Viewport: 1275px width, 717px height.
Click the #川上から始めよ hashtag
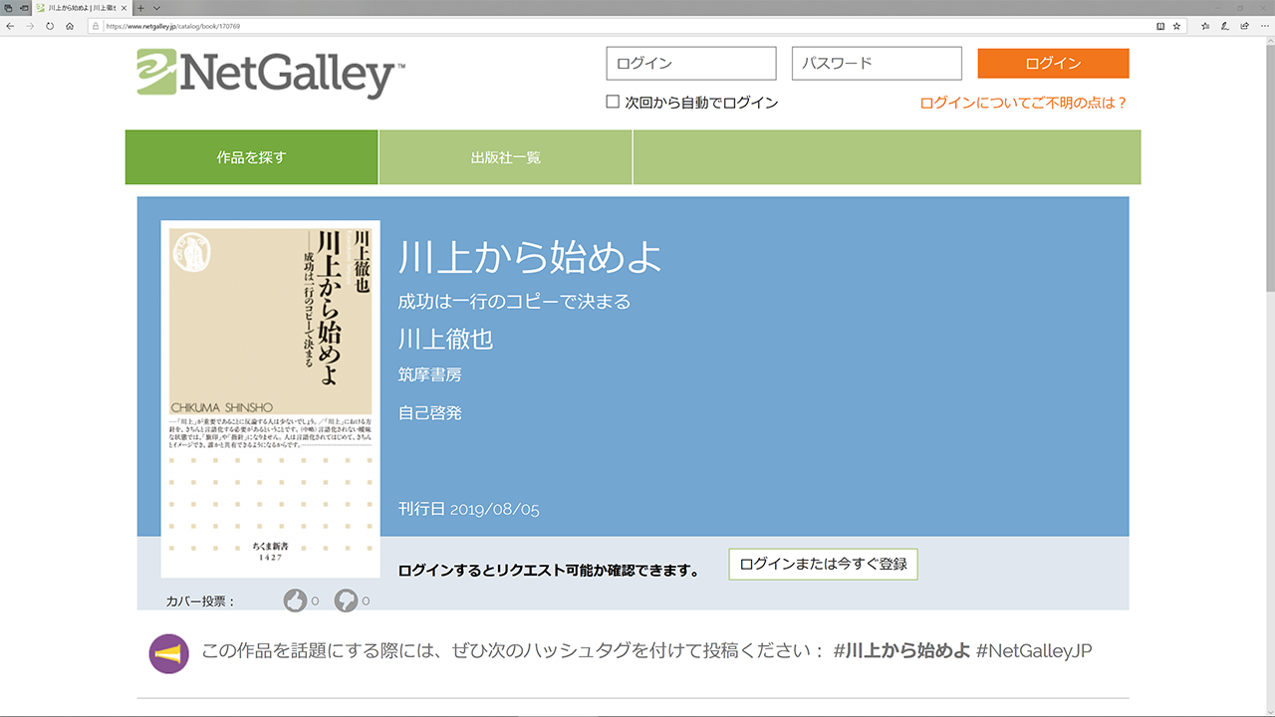coord(901,651)
